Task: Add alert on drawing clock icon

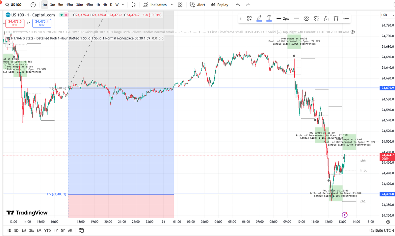Action: coord(316,18)
